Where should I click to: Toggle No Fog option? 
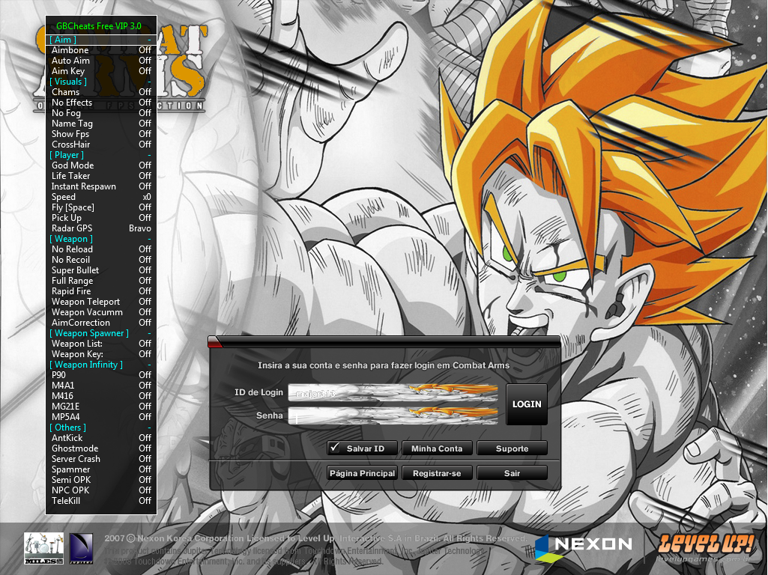tap(101, 113)
